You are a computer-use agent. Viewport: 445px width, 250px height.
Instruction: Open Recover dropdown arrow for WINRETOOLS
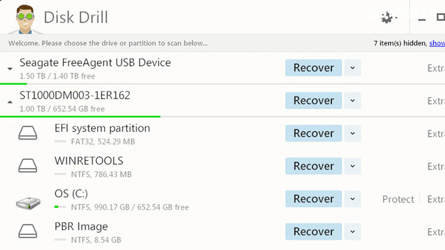[352, 166]
